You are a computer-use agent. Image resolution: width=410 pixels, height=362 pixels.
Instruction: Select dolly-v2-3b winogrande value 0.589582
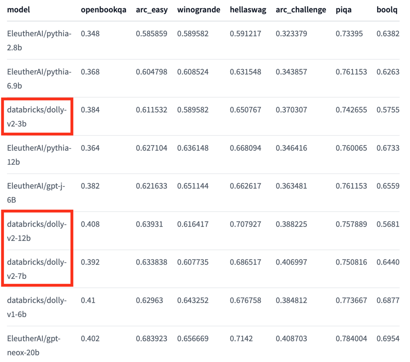(x=193, y=110)
